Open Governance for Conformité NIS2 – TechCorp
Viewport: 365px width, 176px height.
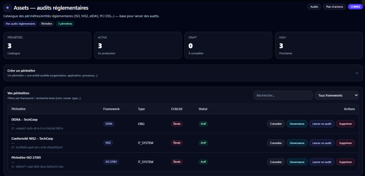pos(297,143)
